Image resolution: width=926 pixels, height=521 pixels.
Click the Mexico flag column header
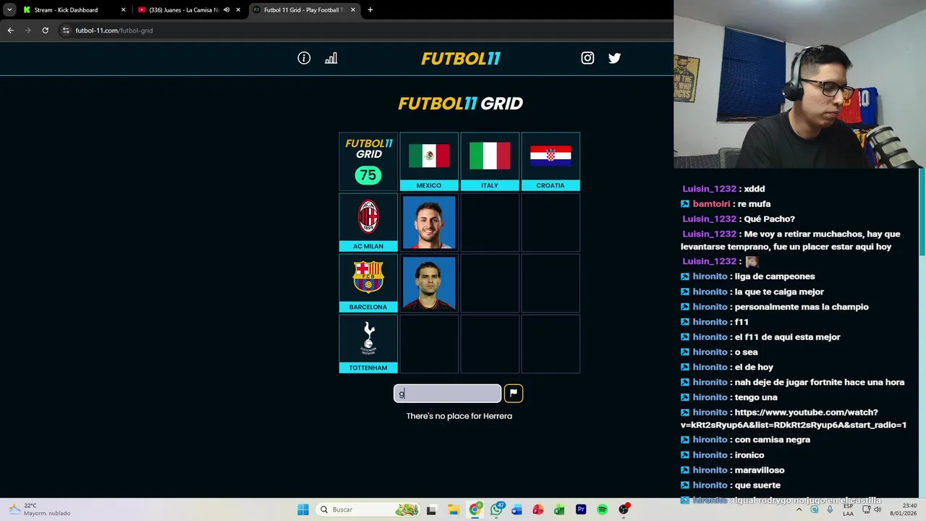tap(429, 161)
